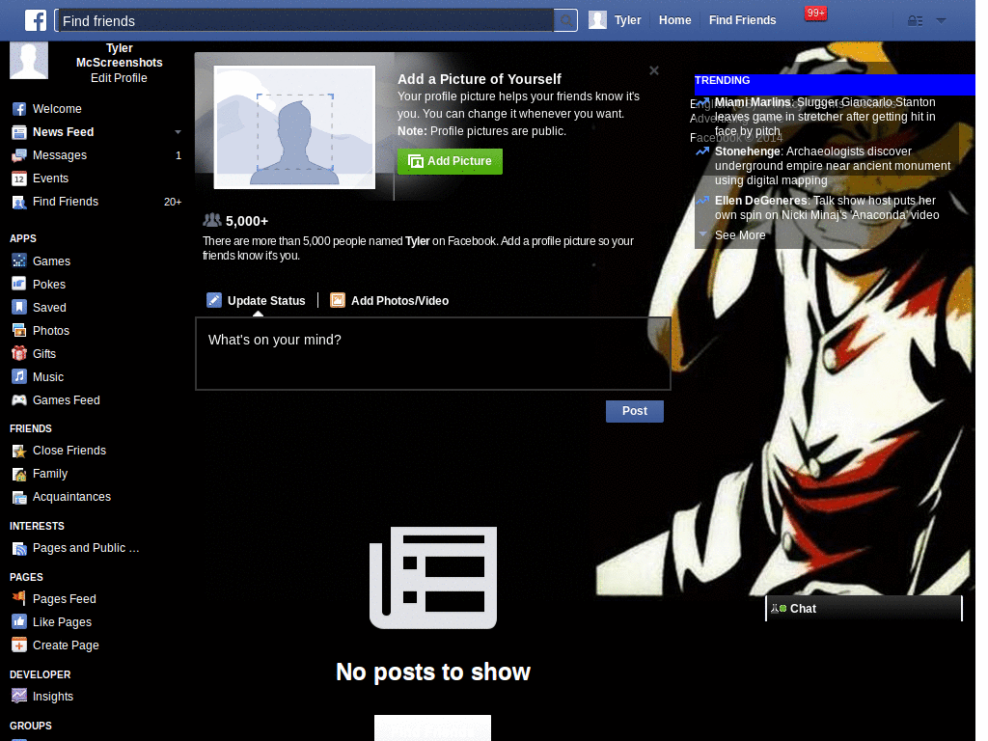Click the Pokes app icon
This screenshot has height=741, width=988.
tap(19, 285)
